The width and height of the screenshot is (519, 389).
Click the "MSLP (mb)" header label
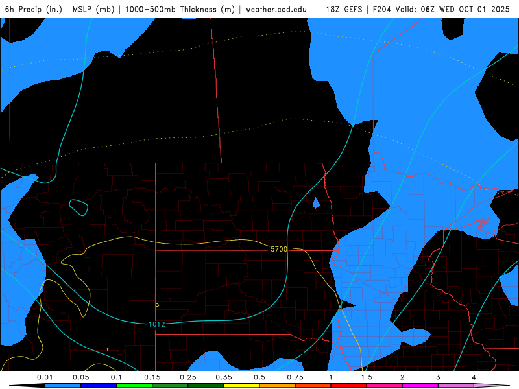click(x=93, y=9)
